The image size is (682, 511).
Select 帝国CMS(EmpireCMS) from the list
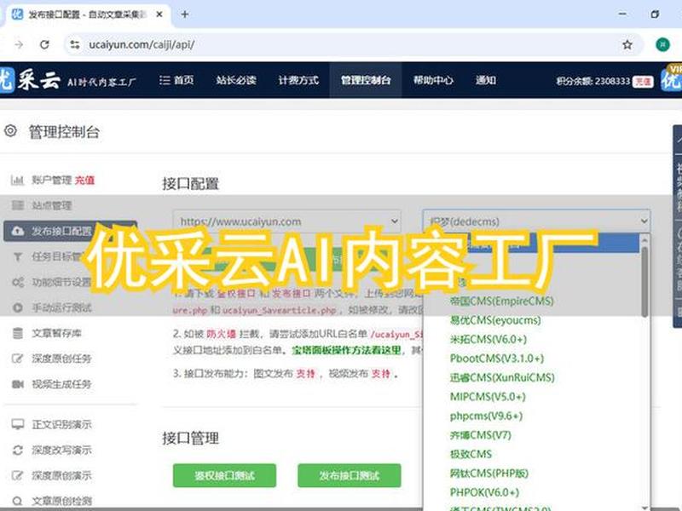(501, 301)
